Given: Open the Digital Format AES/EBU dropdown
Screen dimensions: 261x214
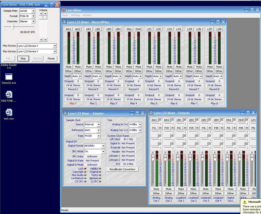Looking at the screenshot, I should pos(103,146).
